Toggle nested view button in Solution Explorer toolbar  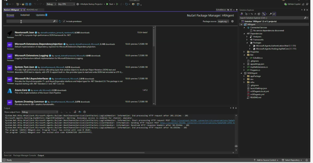click(x=264, y=14)
